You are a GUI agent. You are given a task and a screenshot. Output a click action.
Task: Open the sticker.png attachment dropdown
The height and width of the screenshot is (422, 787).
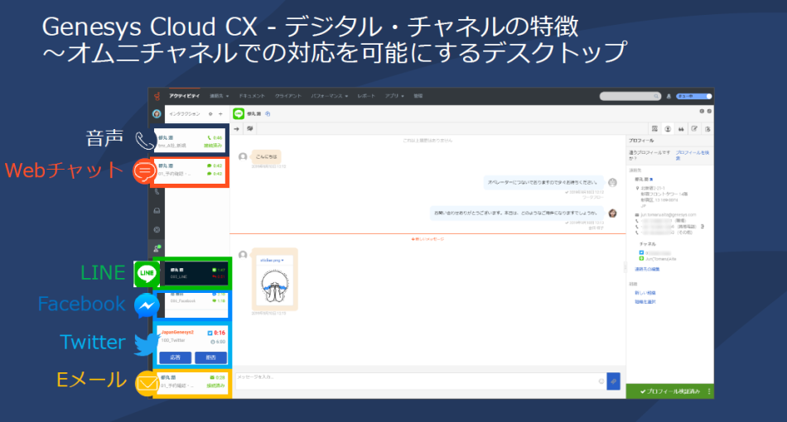pos(273,259)
